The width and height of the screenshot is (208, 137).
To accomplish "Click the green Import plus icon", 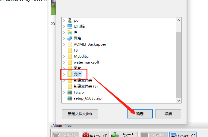I will coord(115,135).
